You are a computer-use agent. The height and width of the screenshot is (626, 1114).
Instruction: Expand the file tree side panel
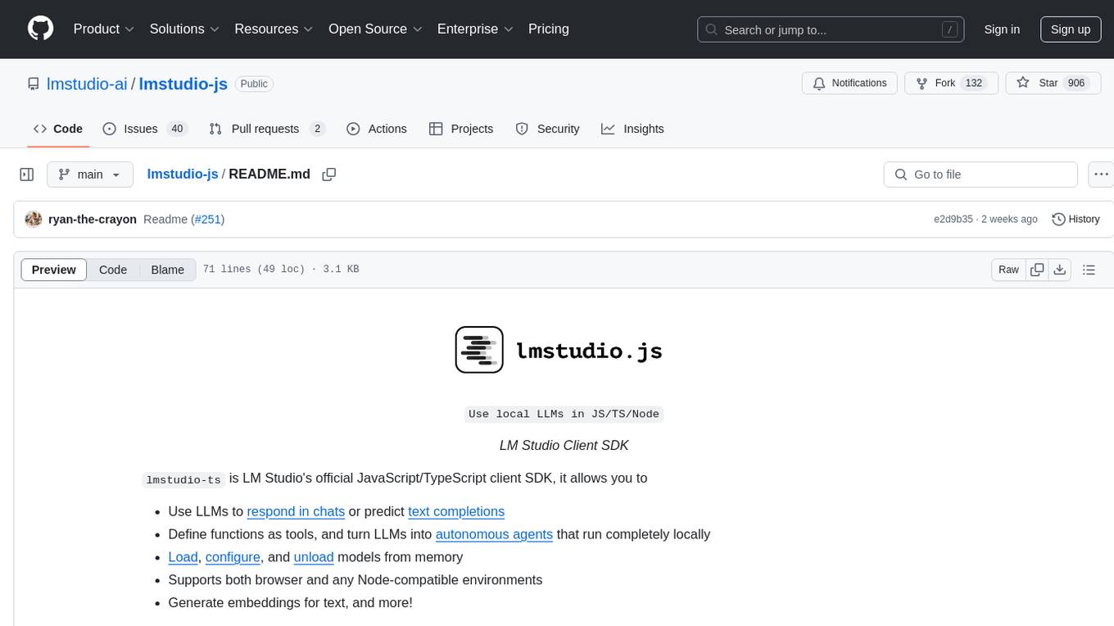tap(27, 175)
